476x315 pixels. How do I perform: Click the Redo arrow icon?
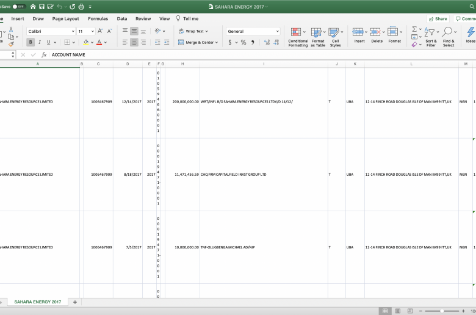72,6
